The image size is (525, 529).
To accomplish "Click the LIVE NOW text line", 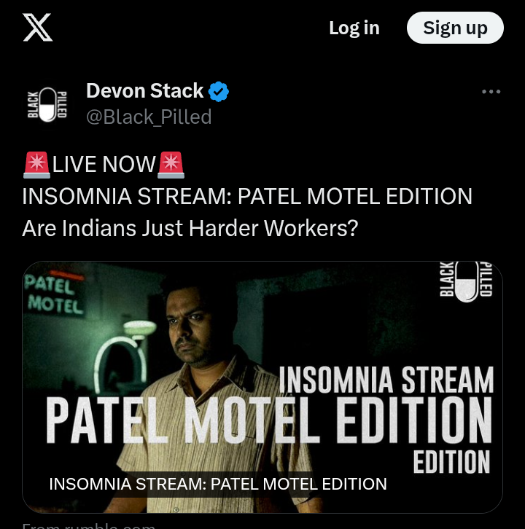I will (104, 165).
